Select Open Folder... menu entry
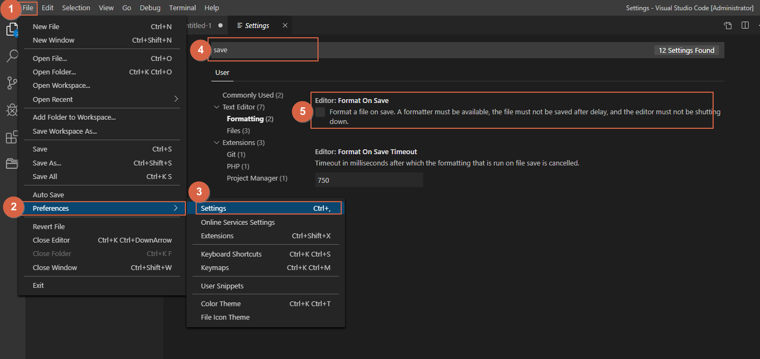 pos(102,72)
